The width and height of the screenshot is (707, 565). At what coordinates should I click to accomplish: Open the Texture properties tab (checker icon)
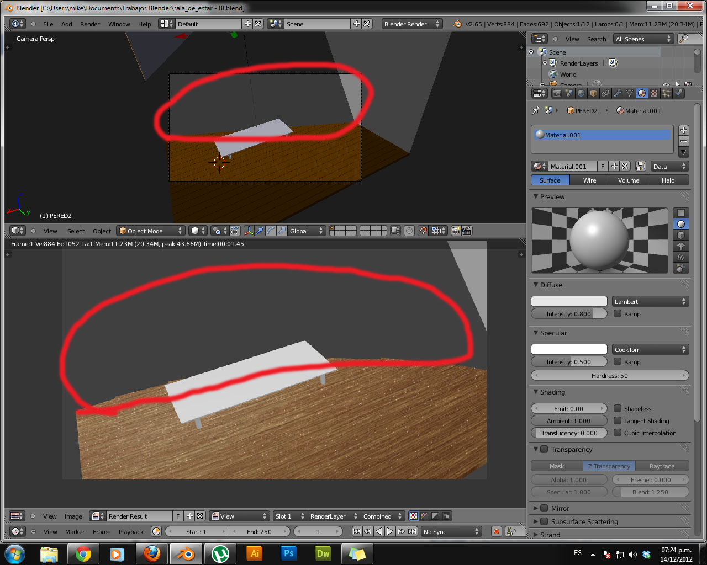click(654, 93)
